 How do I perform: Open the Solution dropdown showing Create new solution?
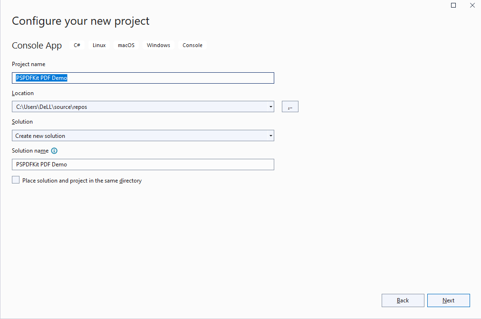[x=271, y=135]
